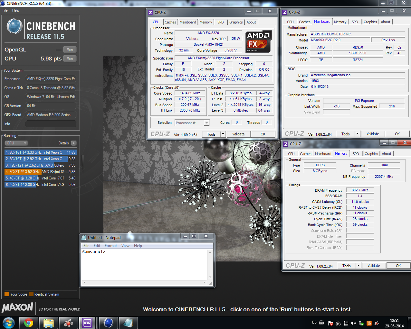411x329 pixels.
Task: Switch to the Graphics tab in the CPU-Z CPU window
Action: click(236, 22)
